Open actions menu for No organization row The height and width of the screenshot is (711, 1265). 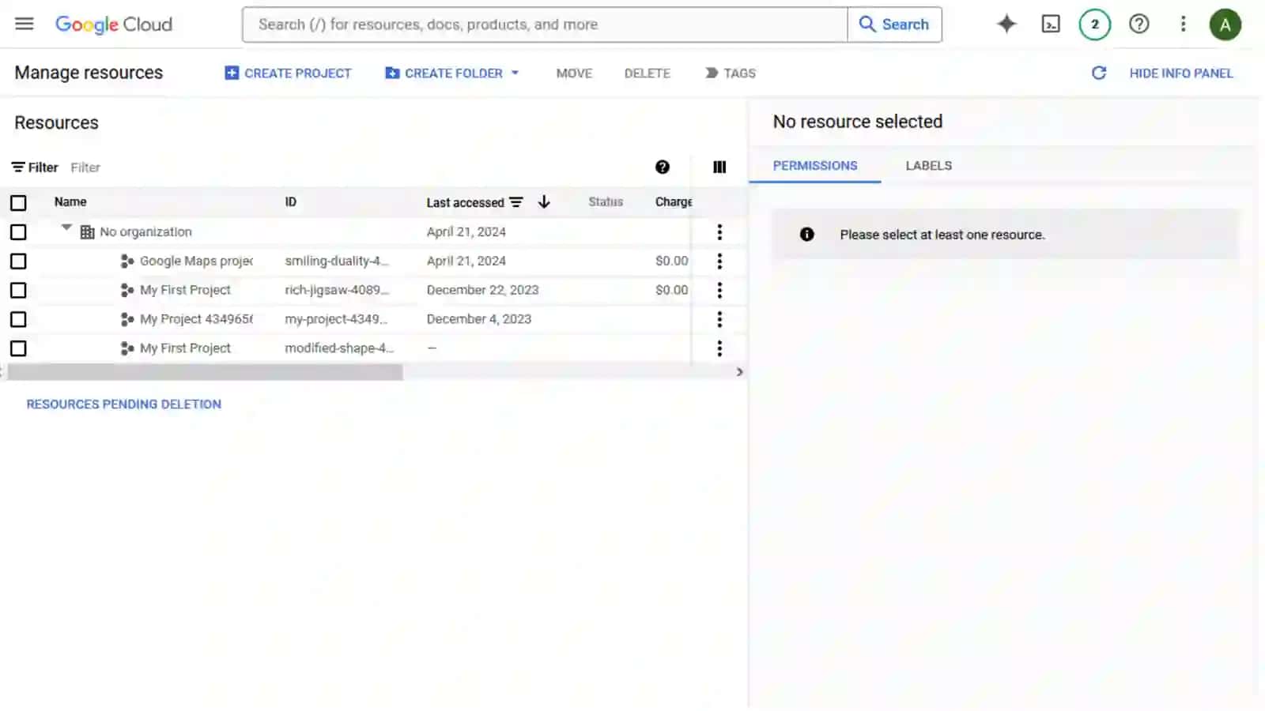pyautogui.click(x=719, y=231)
